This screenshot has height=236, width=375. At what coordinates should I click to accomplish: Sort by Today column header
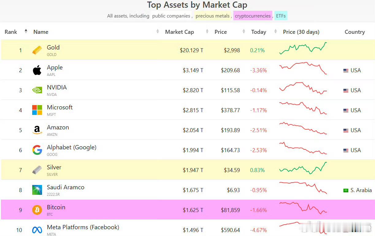[x=258, y=32]
